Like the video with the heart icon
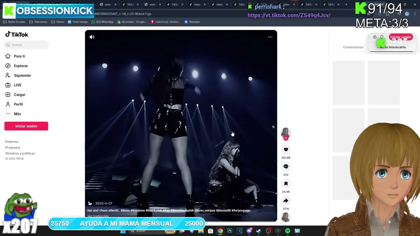This screenshot has width=420, height=236. [x=286, y=149]
